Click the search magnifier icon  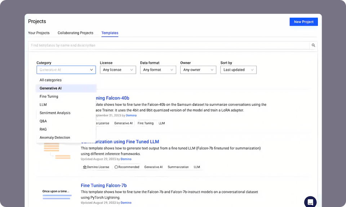(x=313, y=45)
